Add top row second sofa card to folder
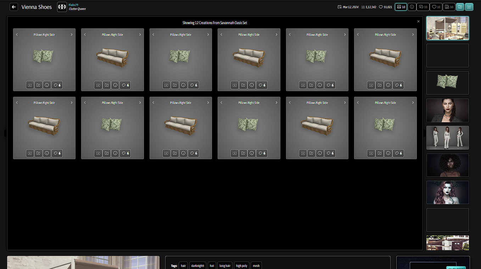 coord(106,85)
